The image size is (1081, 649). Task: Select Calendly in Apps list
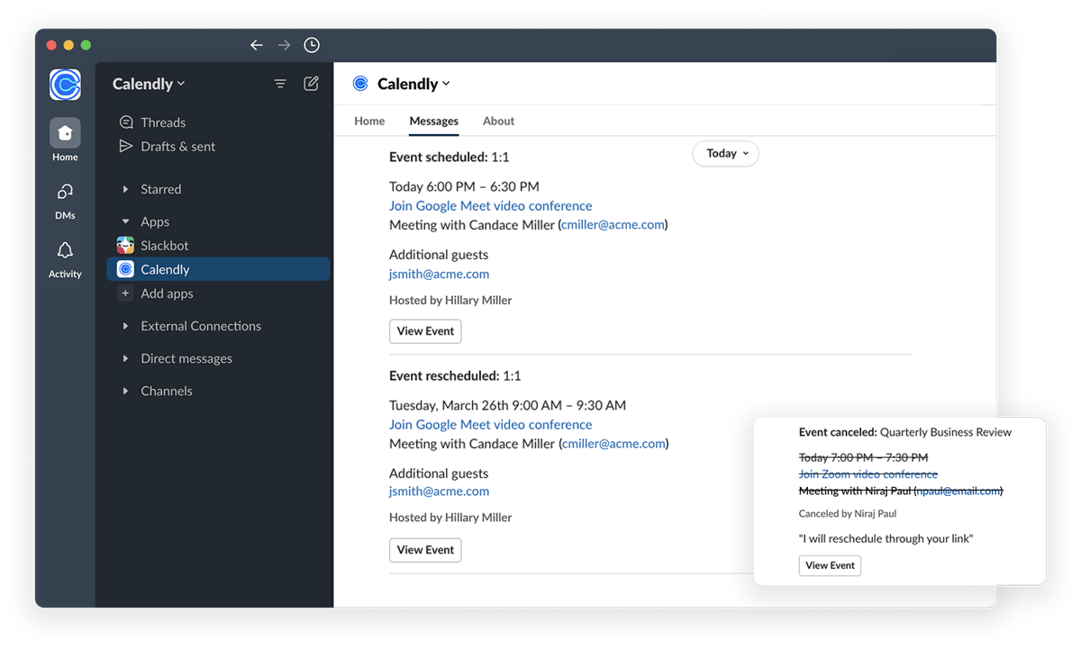click(218, 269)
